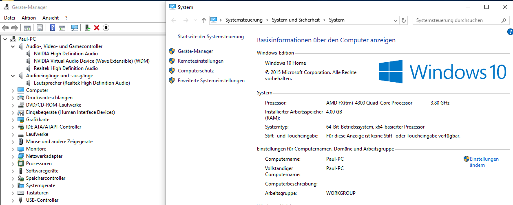Open the Aktion menu
This screenshot has width=513, height=205.
tap(29, 18)
